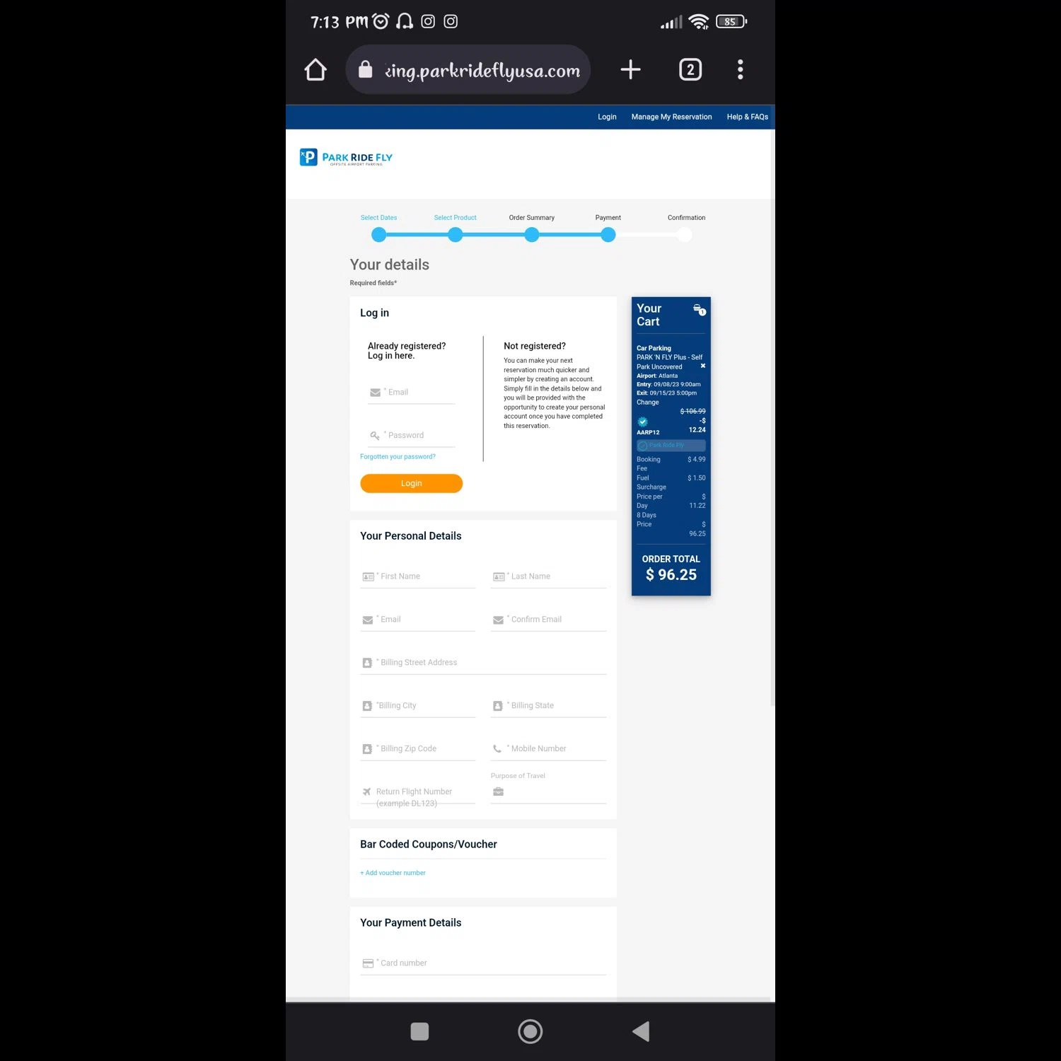Click the Order Summary step marker circle
The height and width of the screenshot is (1061, 1061).
[532, 235]
